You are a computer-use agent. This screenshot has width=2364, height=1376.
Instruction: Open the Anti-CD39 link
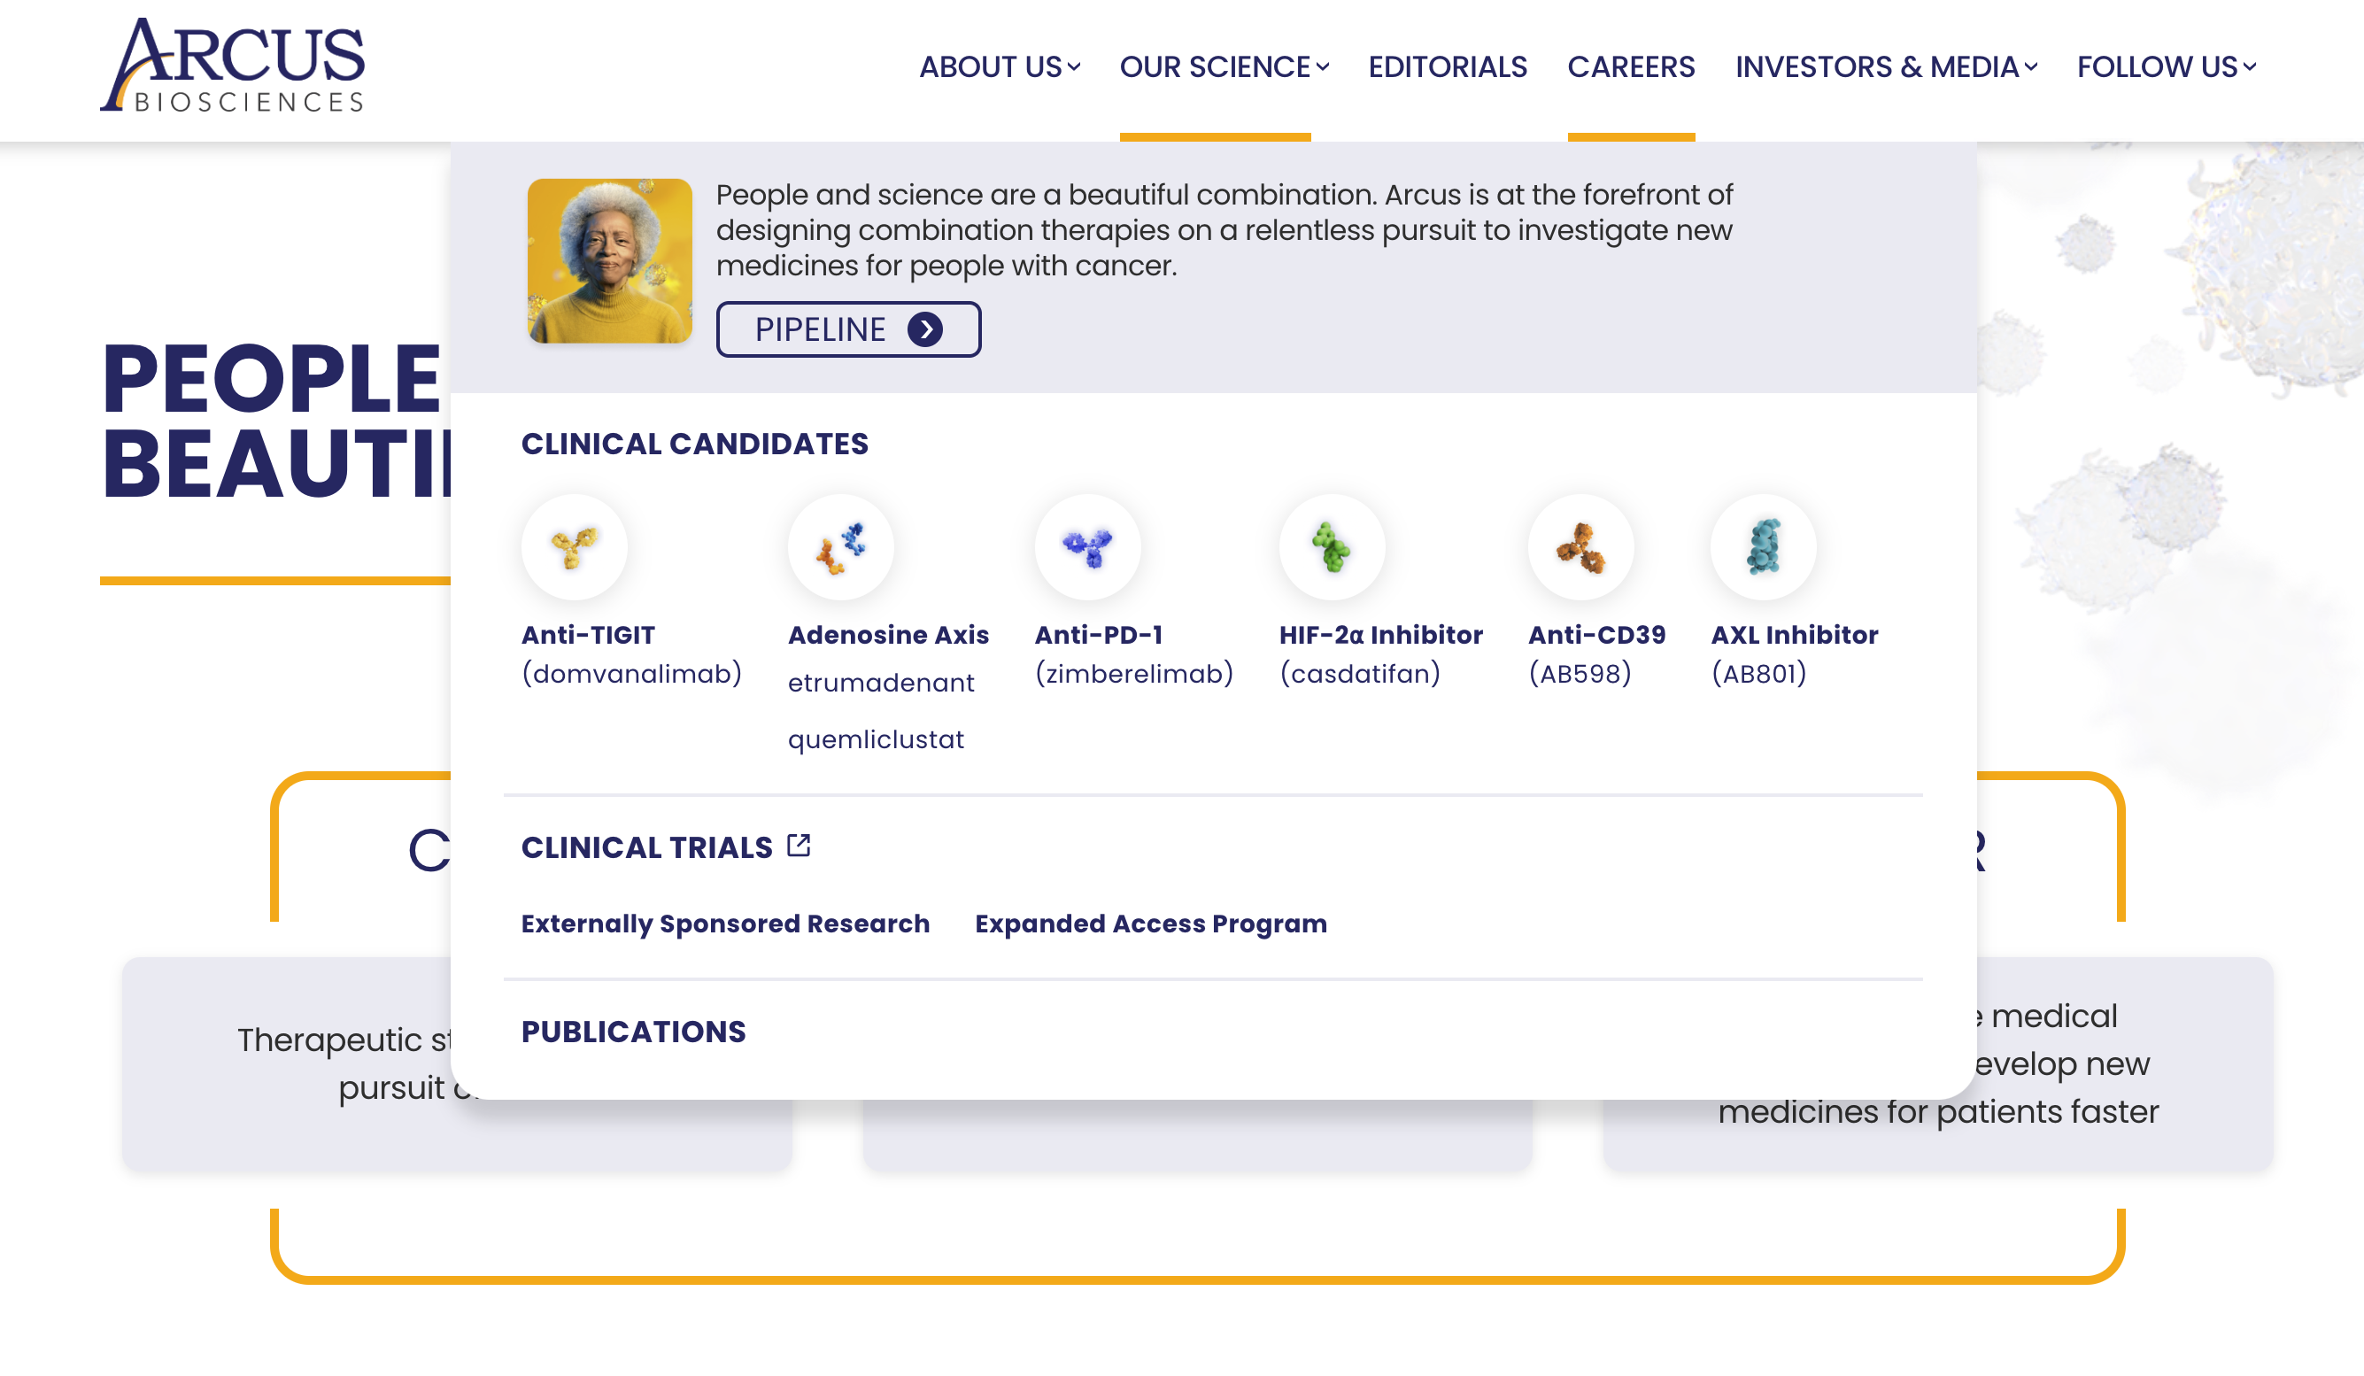tap(1596, 635)
